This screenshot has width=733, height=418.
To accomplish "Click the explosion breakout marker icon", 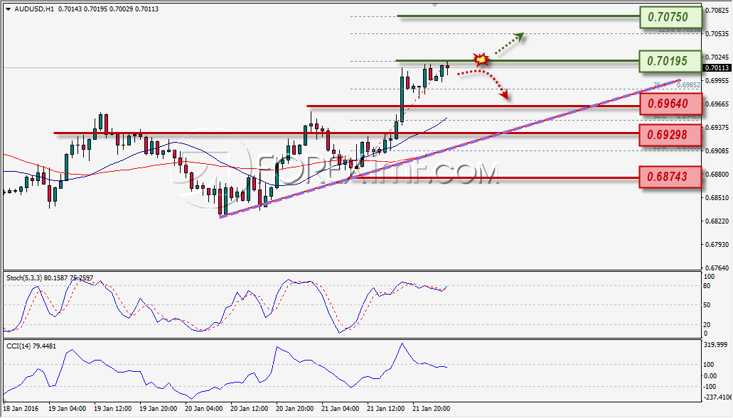I will [481, 59].
